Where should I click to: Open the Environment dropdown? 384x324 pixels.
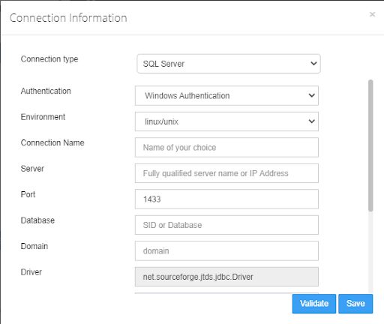coord(226,121)
